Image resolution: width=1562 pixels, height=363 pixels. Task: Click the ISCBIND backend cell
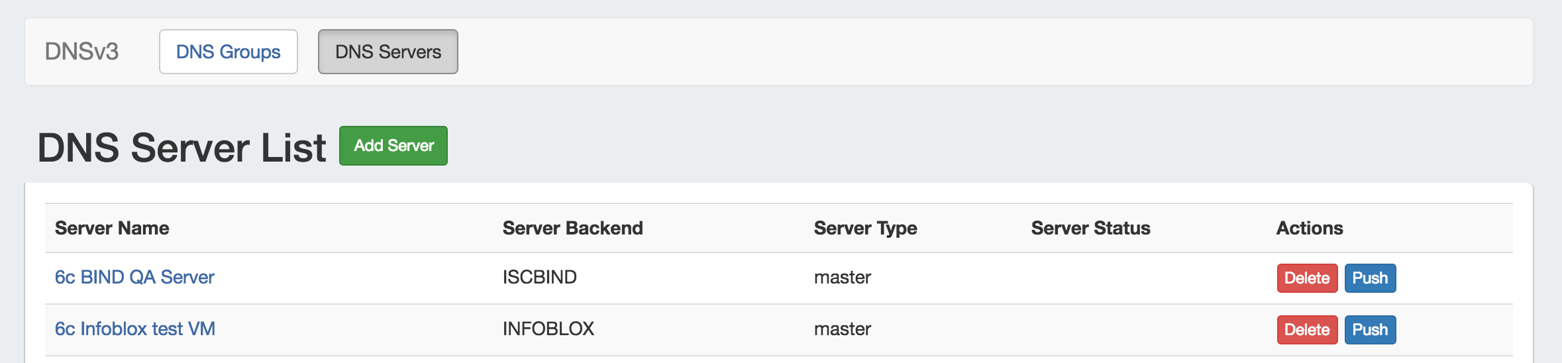point(539,277)
